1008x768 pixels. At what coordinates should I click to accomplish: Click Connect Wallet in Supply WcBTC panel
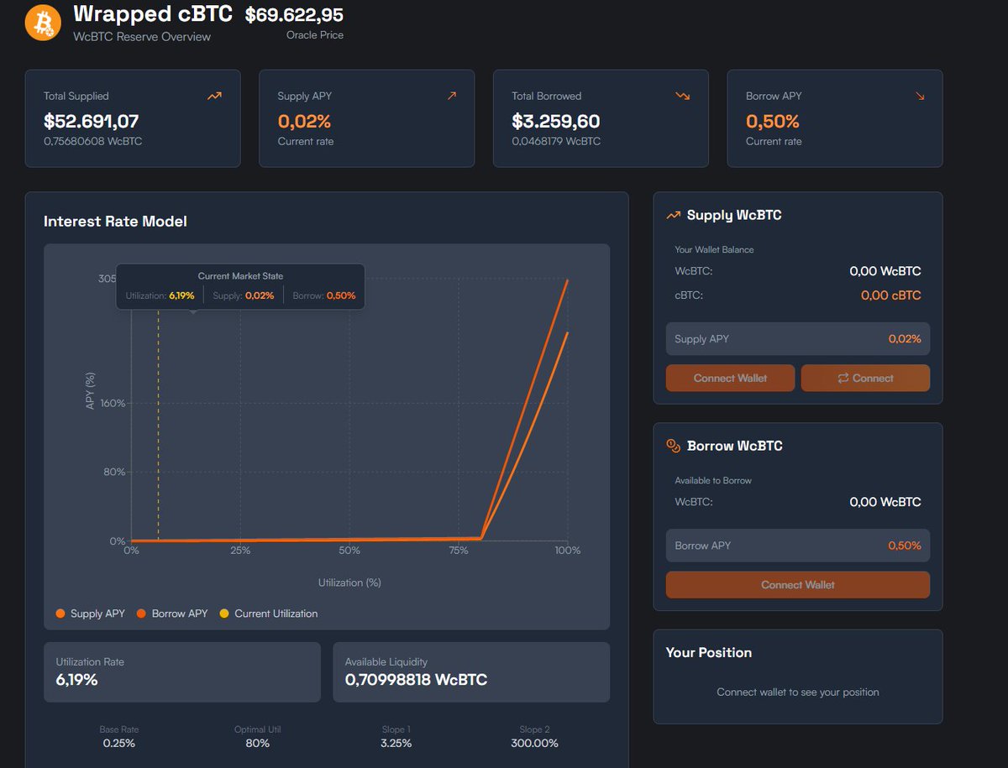point(729,378)
